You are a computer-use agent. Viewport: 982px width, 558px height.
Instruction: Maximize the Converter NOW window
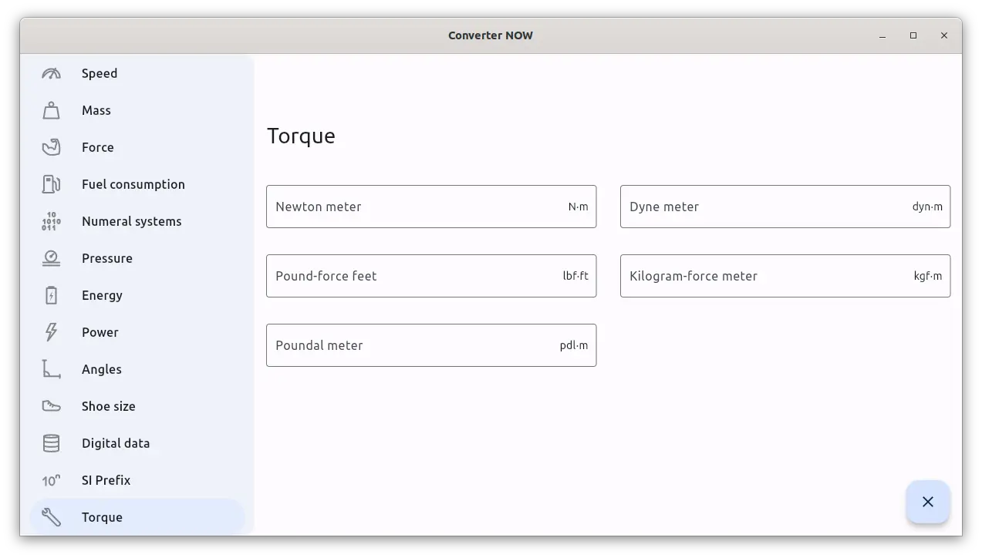(913, 35)
